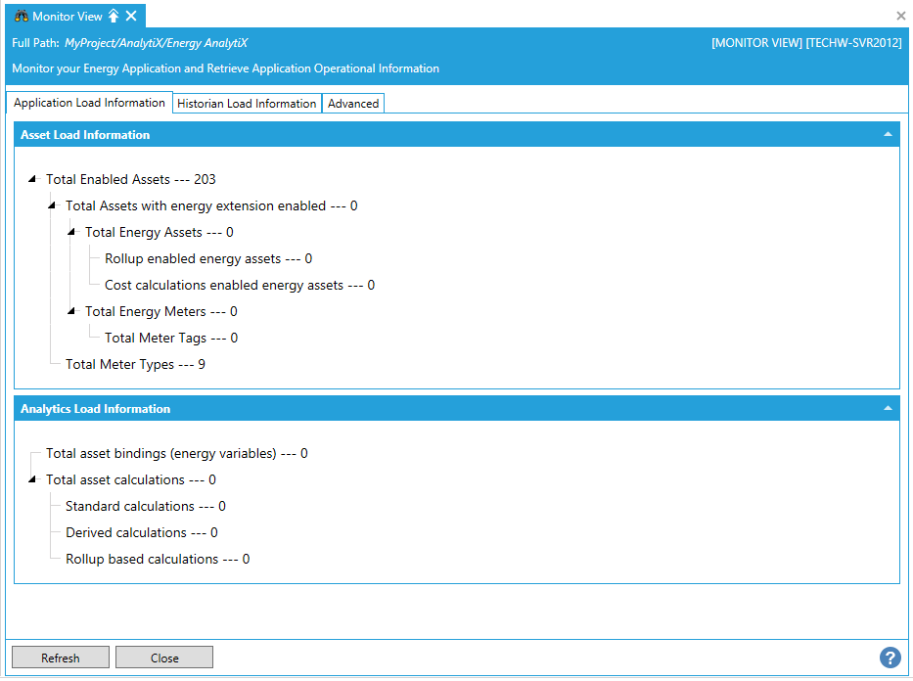Viewport: 913px width, 681px height.
Task: Select the Application Load Information tab
Action: click(x=89, y=103)
